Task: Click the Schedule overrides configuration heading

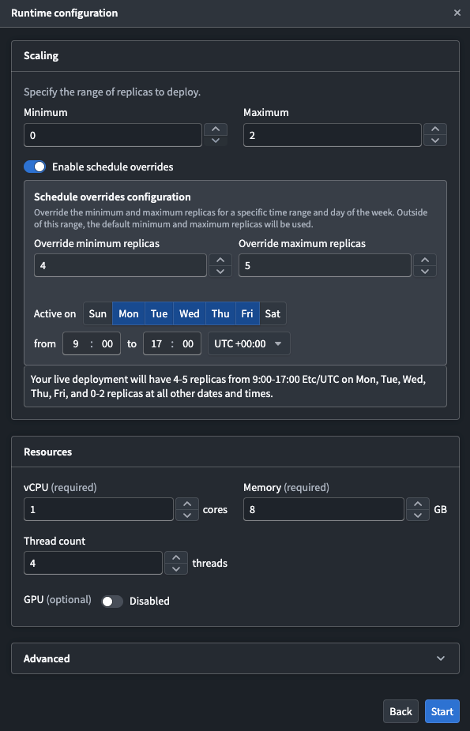Action: (112, 197)
